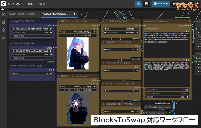Select previous LowNoise model with left arrow

click(13, 51)
